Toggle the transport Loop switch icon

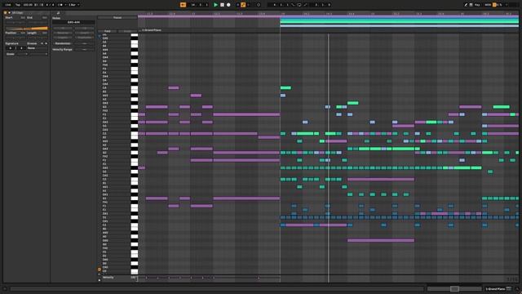(299, 5)
